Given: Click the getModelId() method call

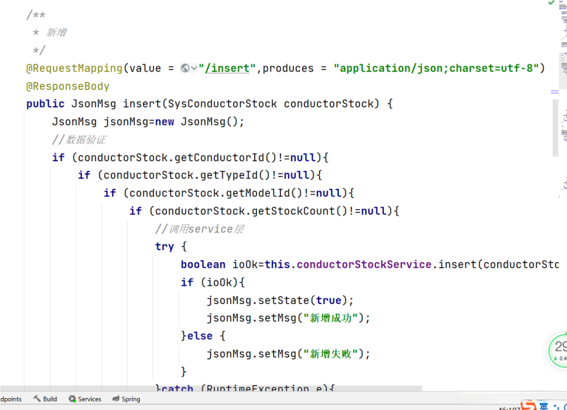Looking at the screenshot, I should point(264,193).
